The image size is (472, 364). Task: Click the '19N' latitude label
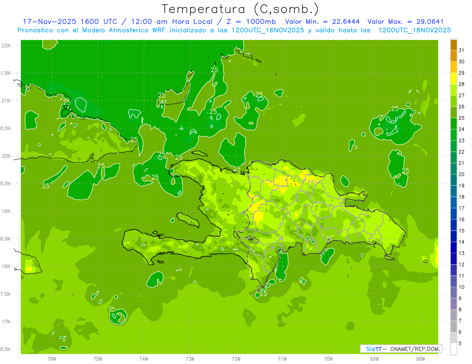(6, 211)
